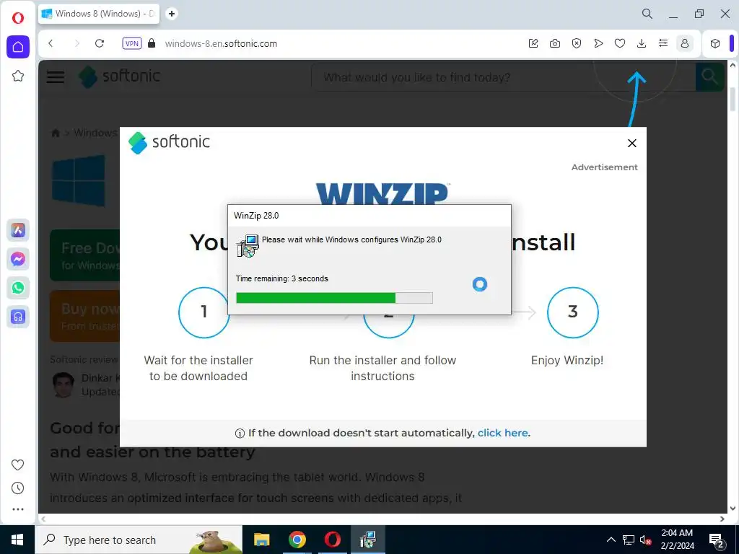Image resolution: width=739 pixels, height=554 pixels.
Task: Show hidden system tray icons
Action: 611,540
